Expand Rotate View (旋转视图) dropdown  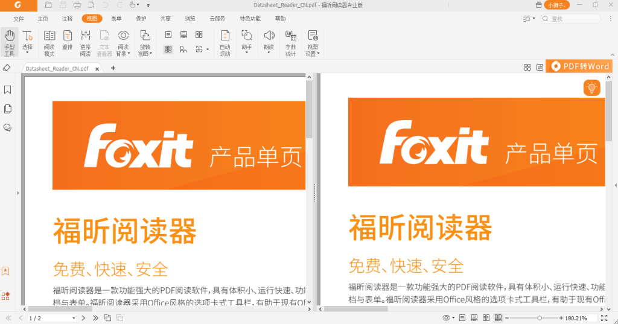(x=150, y=54)
